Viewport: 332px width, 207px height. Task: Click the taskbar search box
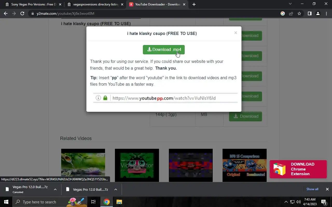click(50, 202)
